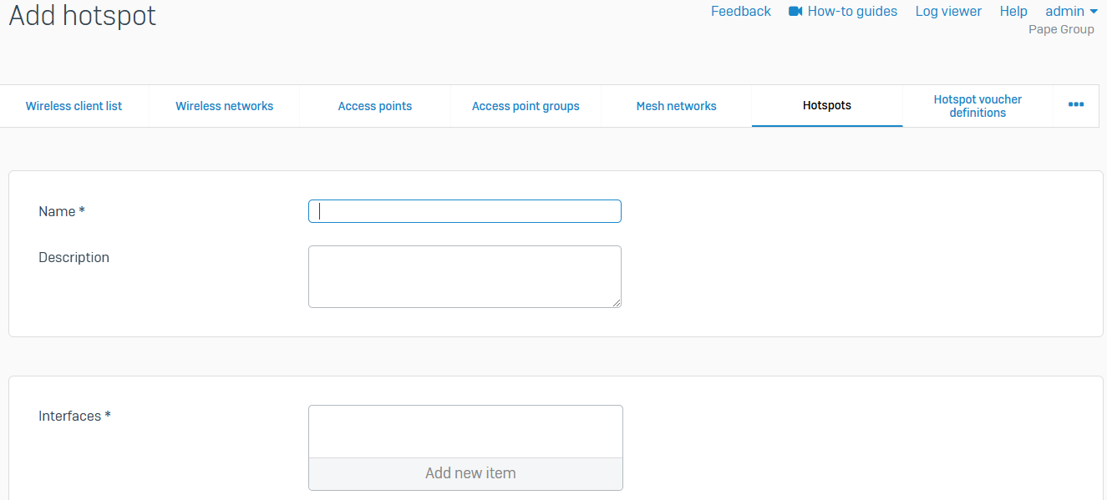Screen dimensions: 1107x500
Task: Open the more tabs ellipsis menu
Action: 1076,105
